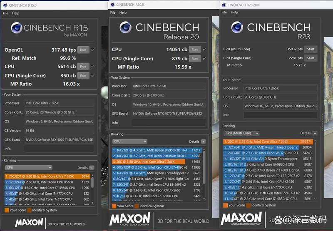
Task: Open the CPU (Multi Core) ranking dropdown in R23
Action: coord(242,133)
